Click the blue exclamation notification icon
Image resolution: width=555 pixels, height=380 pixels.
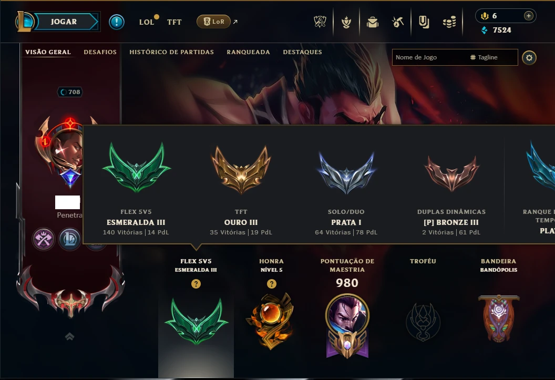click(117, 22)
